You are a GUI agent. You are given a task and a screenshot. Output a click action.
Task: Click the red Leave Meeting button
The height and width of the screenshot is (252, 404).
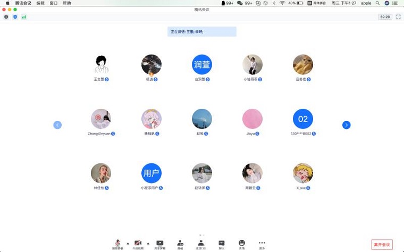[x=382, y=245]
